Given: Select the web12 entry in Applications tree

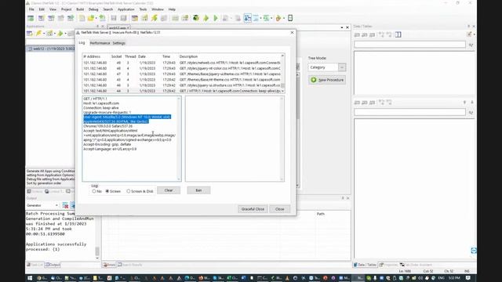Looking at the screenshot, I should (49, 49).
